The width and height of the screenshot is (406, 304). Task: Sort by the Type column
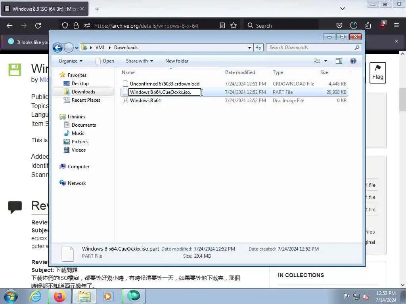294,72
